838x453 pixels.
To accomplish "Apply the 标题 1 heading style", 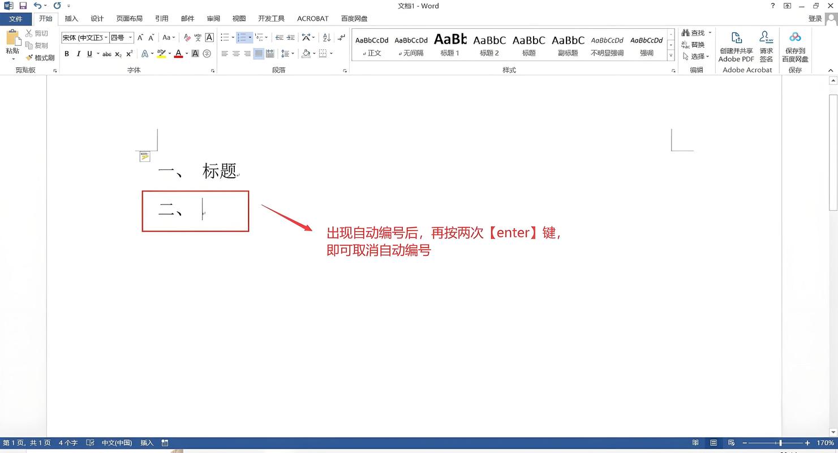I will pyautogui.click(x=450, y=45).
